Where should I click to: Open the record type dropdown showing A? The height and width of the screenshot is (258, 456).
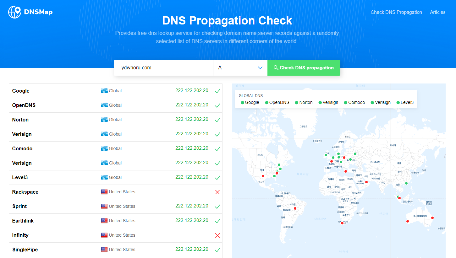coord(240,68)
